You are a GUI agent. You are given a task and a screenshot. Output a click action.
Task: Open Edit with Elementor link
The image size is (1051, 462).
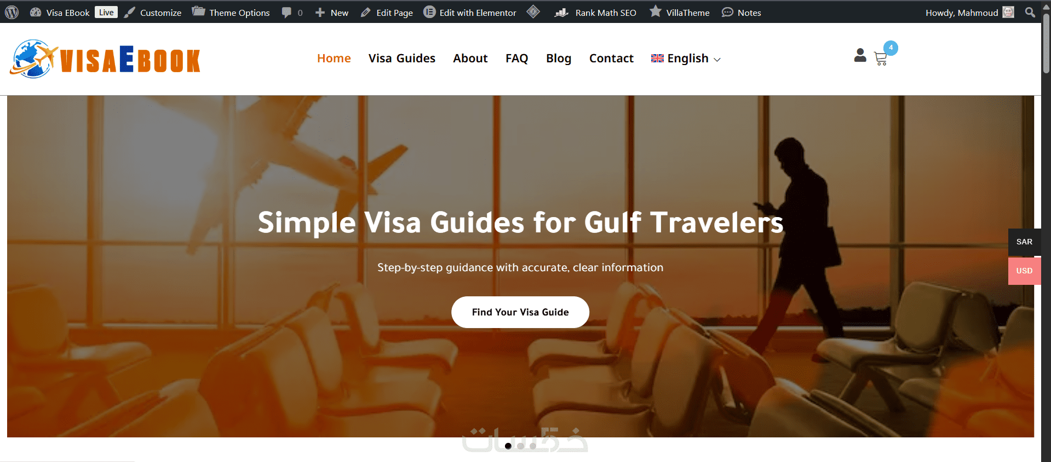pyautogui.click(x=470, y=13)
